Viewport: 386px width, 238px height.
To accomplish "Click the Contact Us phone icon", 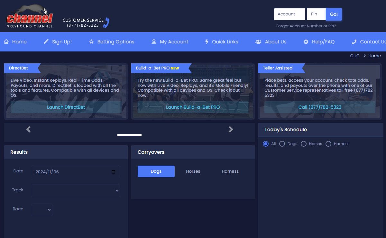I will click(x=354, y=42).
